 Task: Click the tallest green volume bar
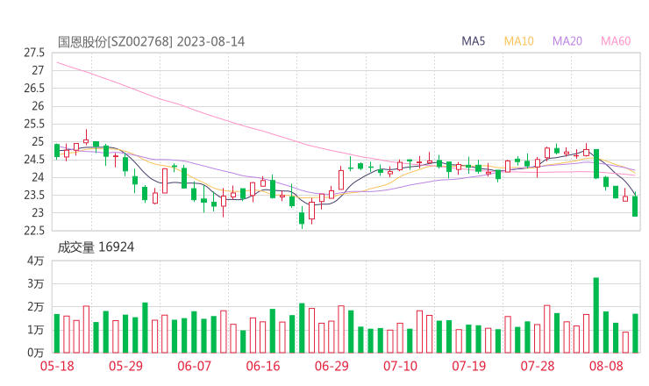596,316
